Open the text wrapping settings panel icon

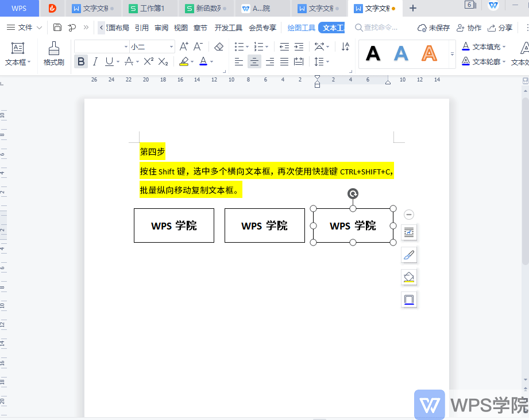click(x=409, y=232)
